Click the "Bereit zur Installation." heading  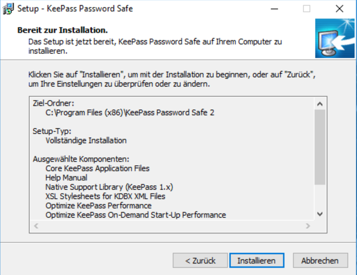point(63,30)
